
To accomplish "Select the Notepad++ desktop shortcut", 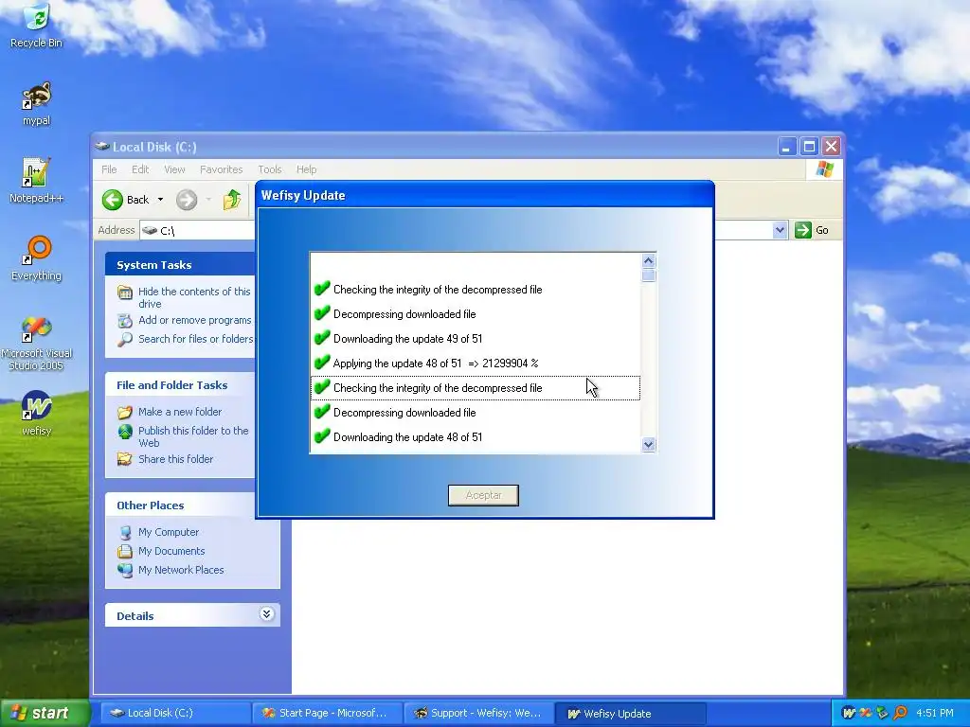I will (x=37, y=181).
